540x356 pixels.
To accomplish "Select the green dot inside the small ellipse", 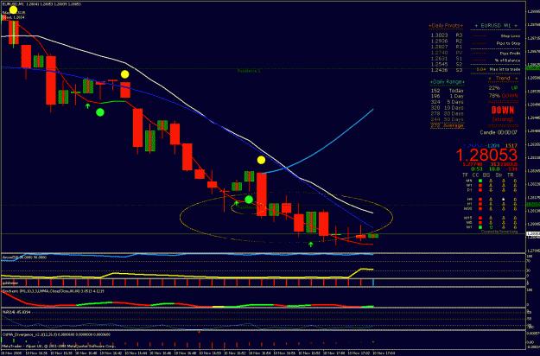I will pyautogui.click(x=249, y=200).
